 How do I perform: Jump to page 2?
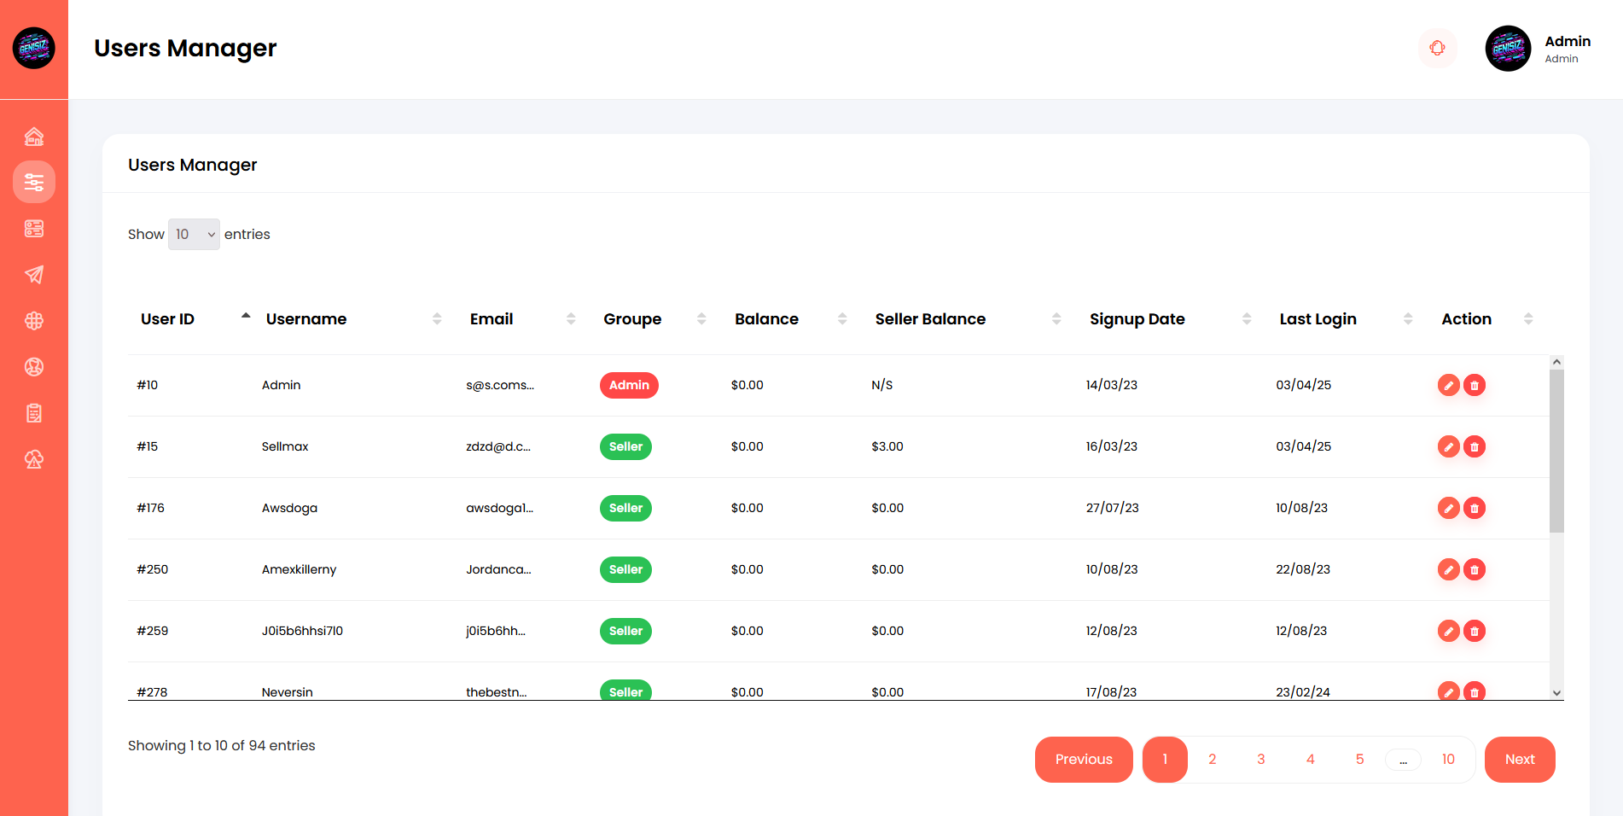[x=1212, y=760]
